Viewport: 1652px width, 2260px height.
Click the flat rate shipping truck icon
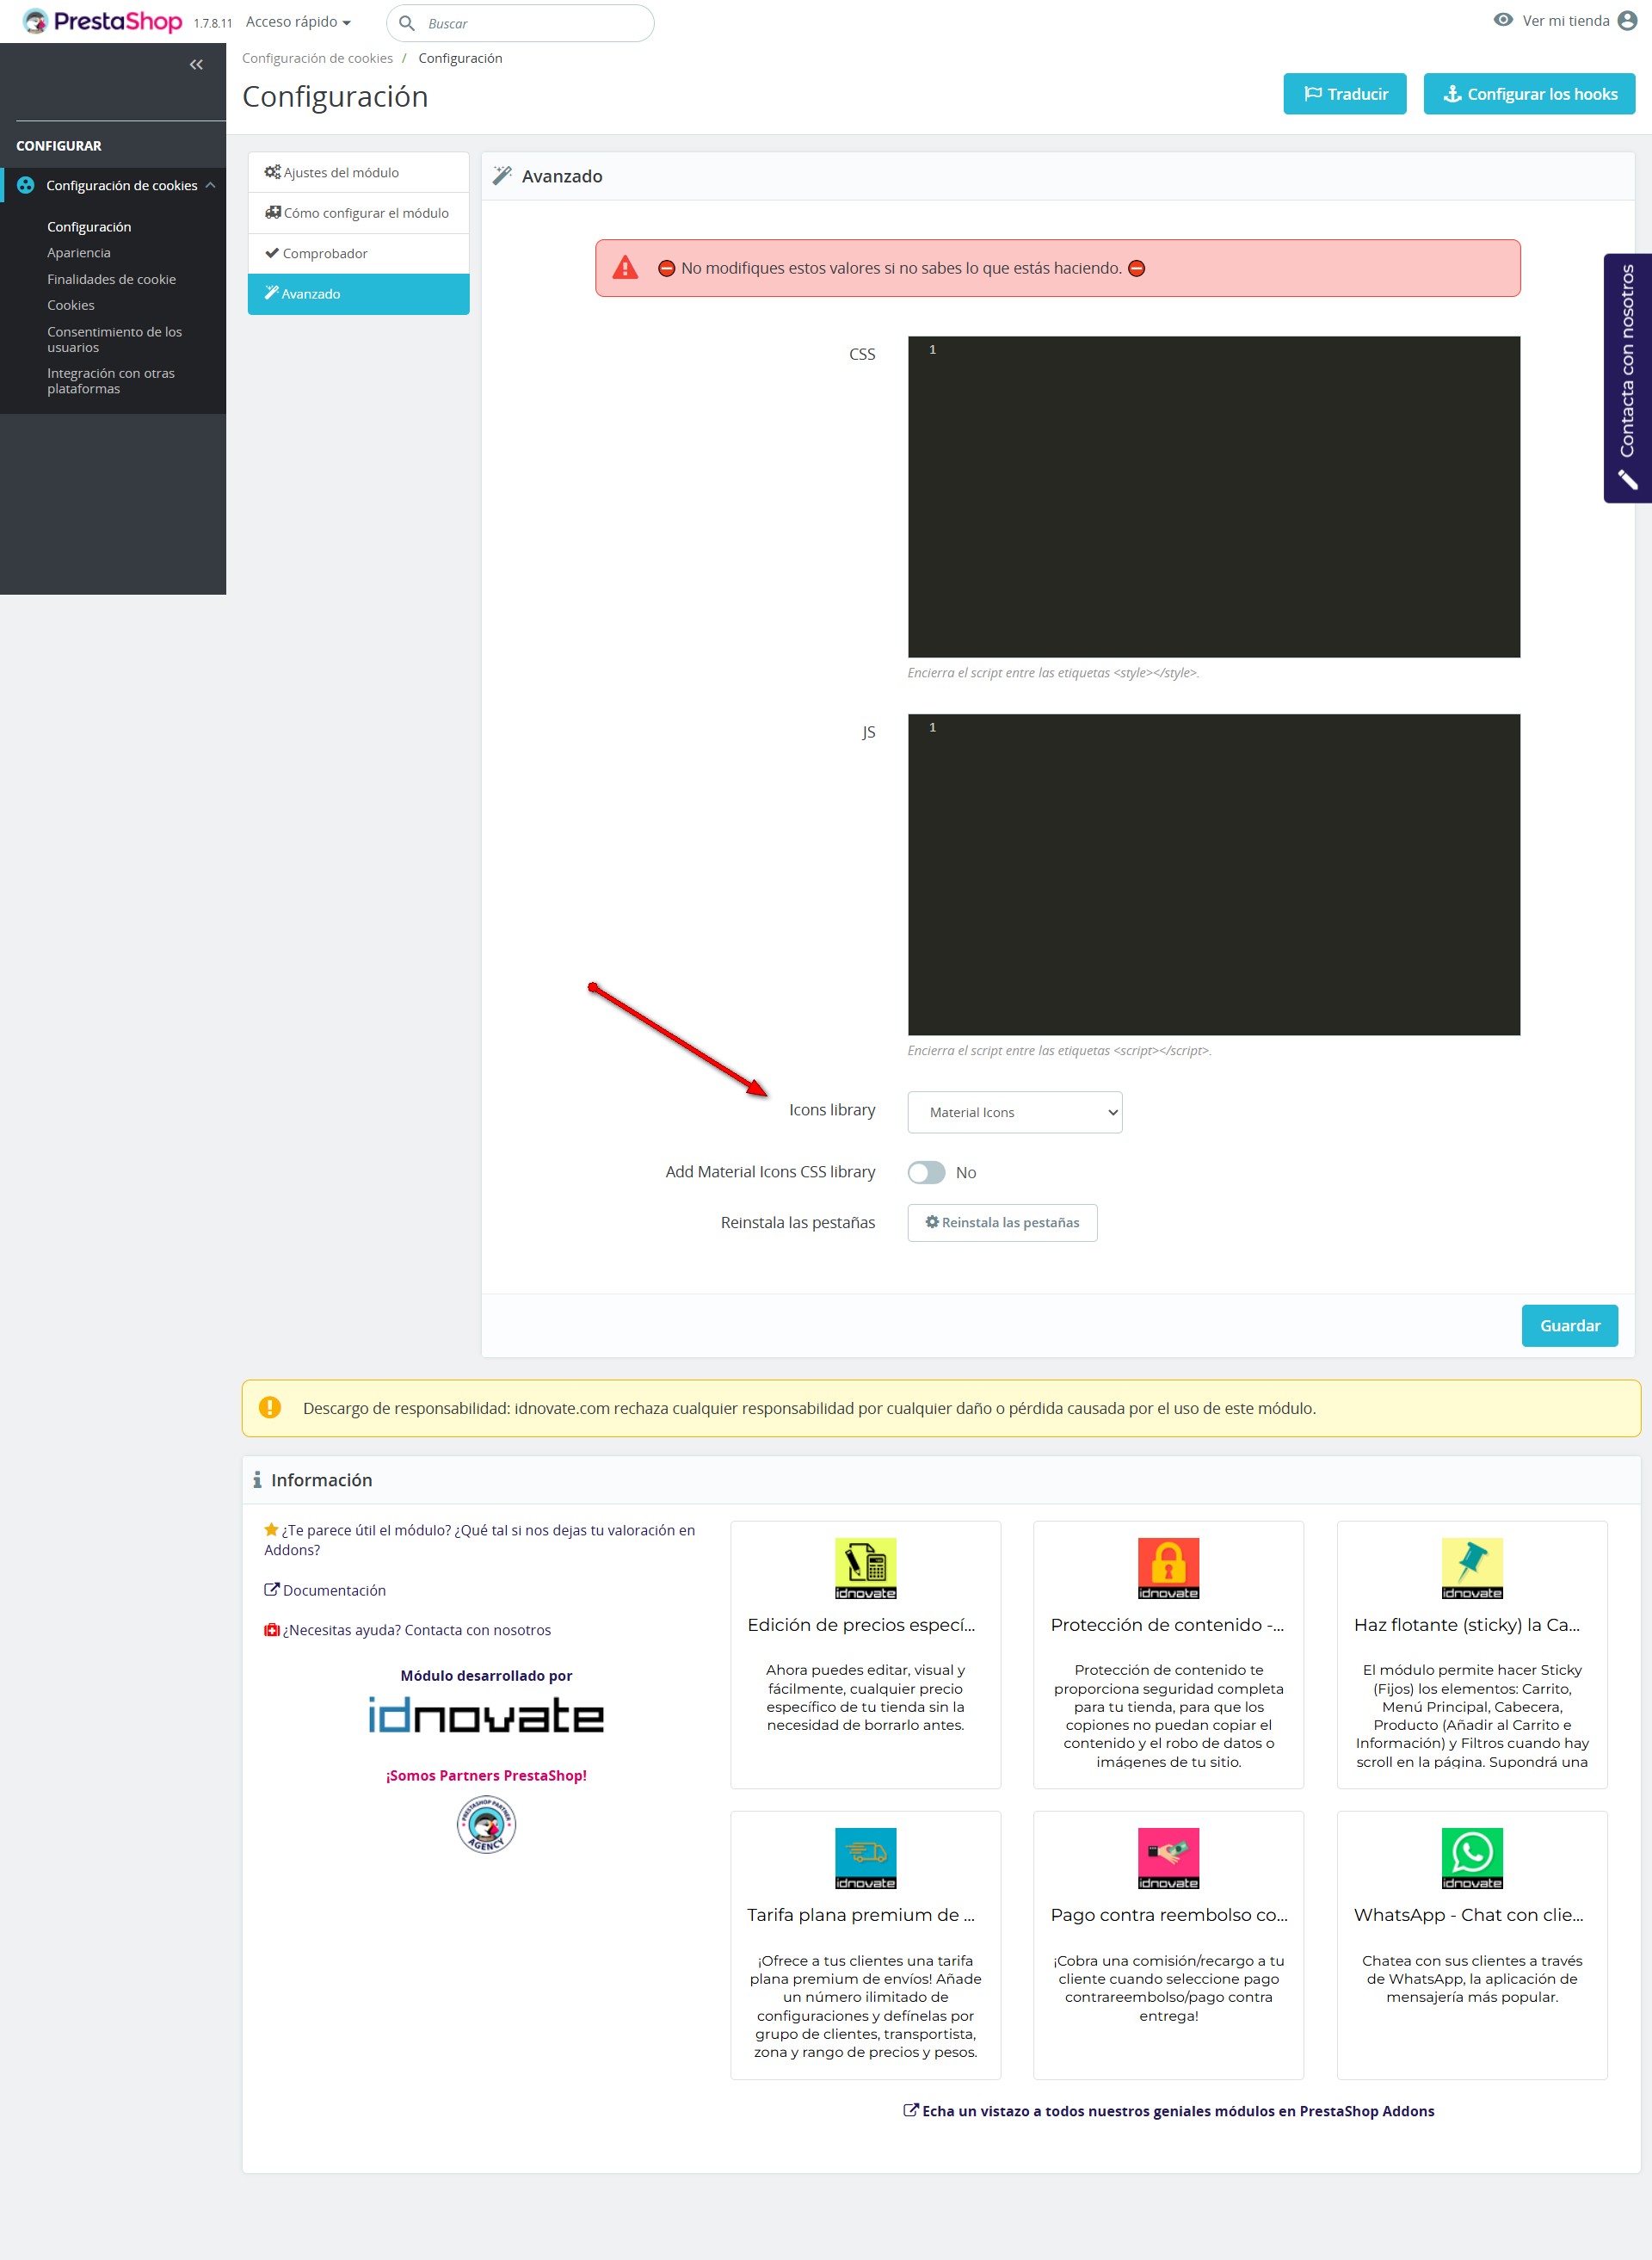[865, 1857]
